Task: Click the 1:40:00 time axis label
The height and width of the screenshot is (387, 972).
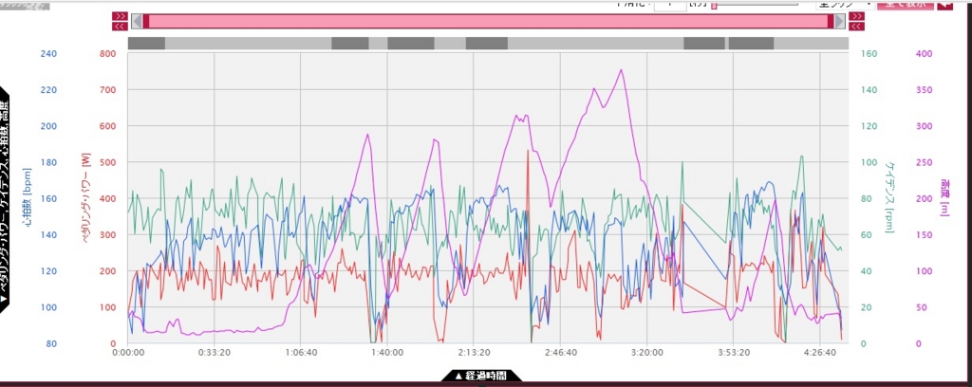Action: (x=387, y=352)
